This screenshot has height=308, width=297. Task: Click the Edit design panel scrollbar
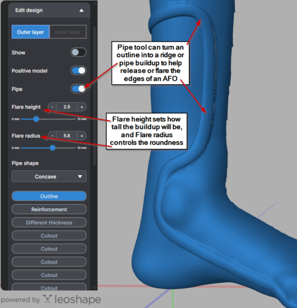point(94,96)
